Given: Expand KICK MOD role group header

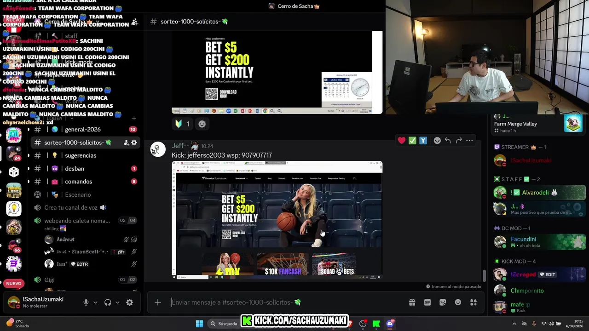Looking at the screenshot, I should [515, 261].
